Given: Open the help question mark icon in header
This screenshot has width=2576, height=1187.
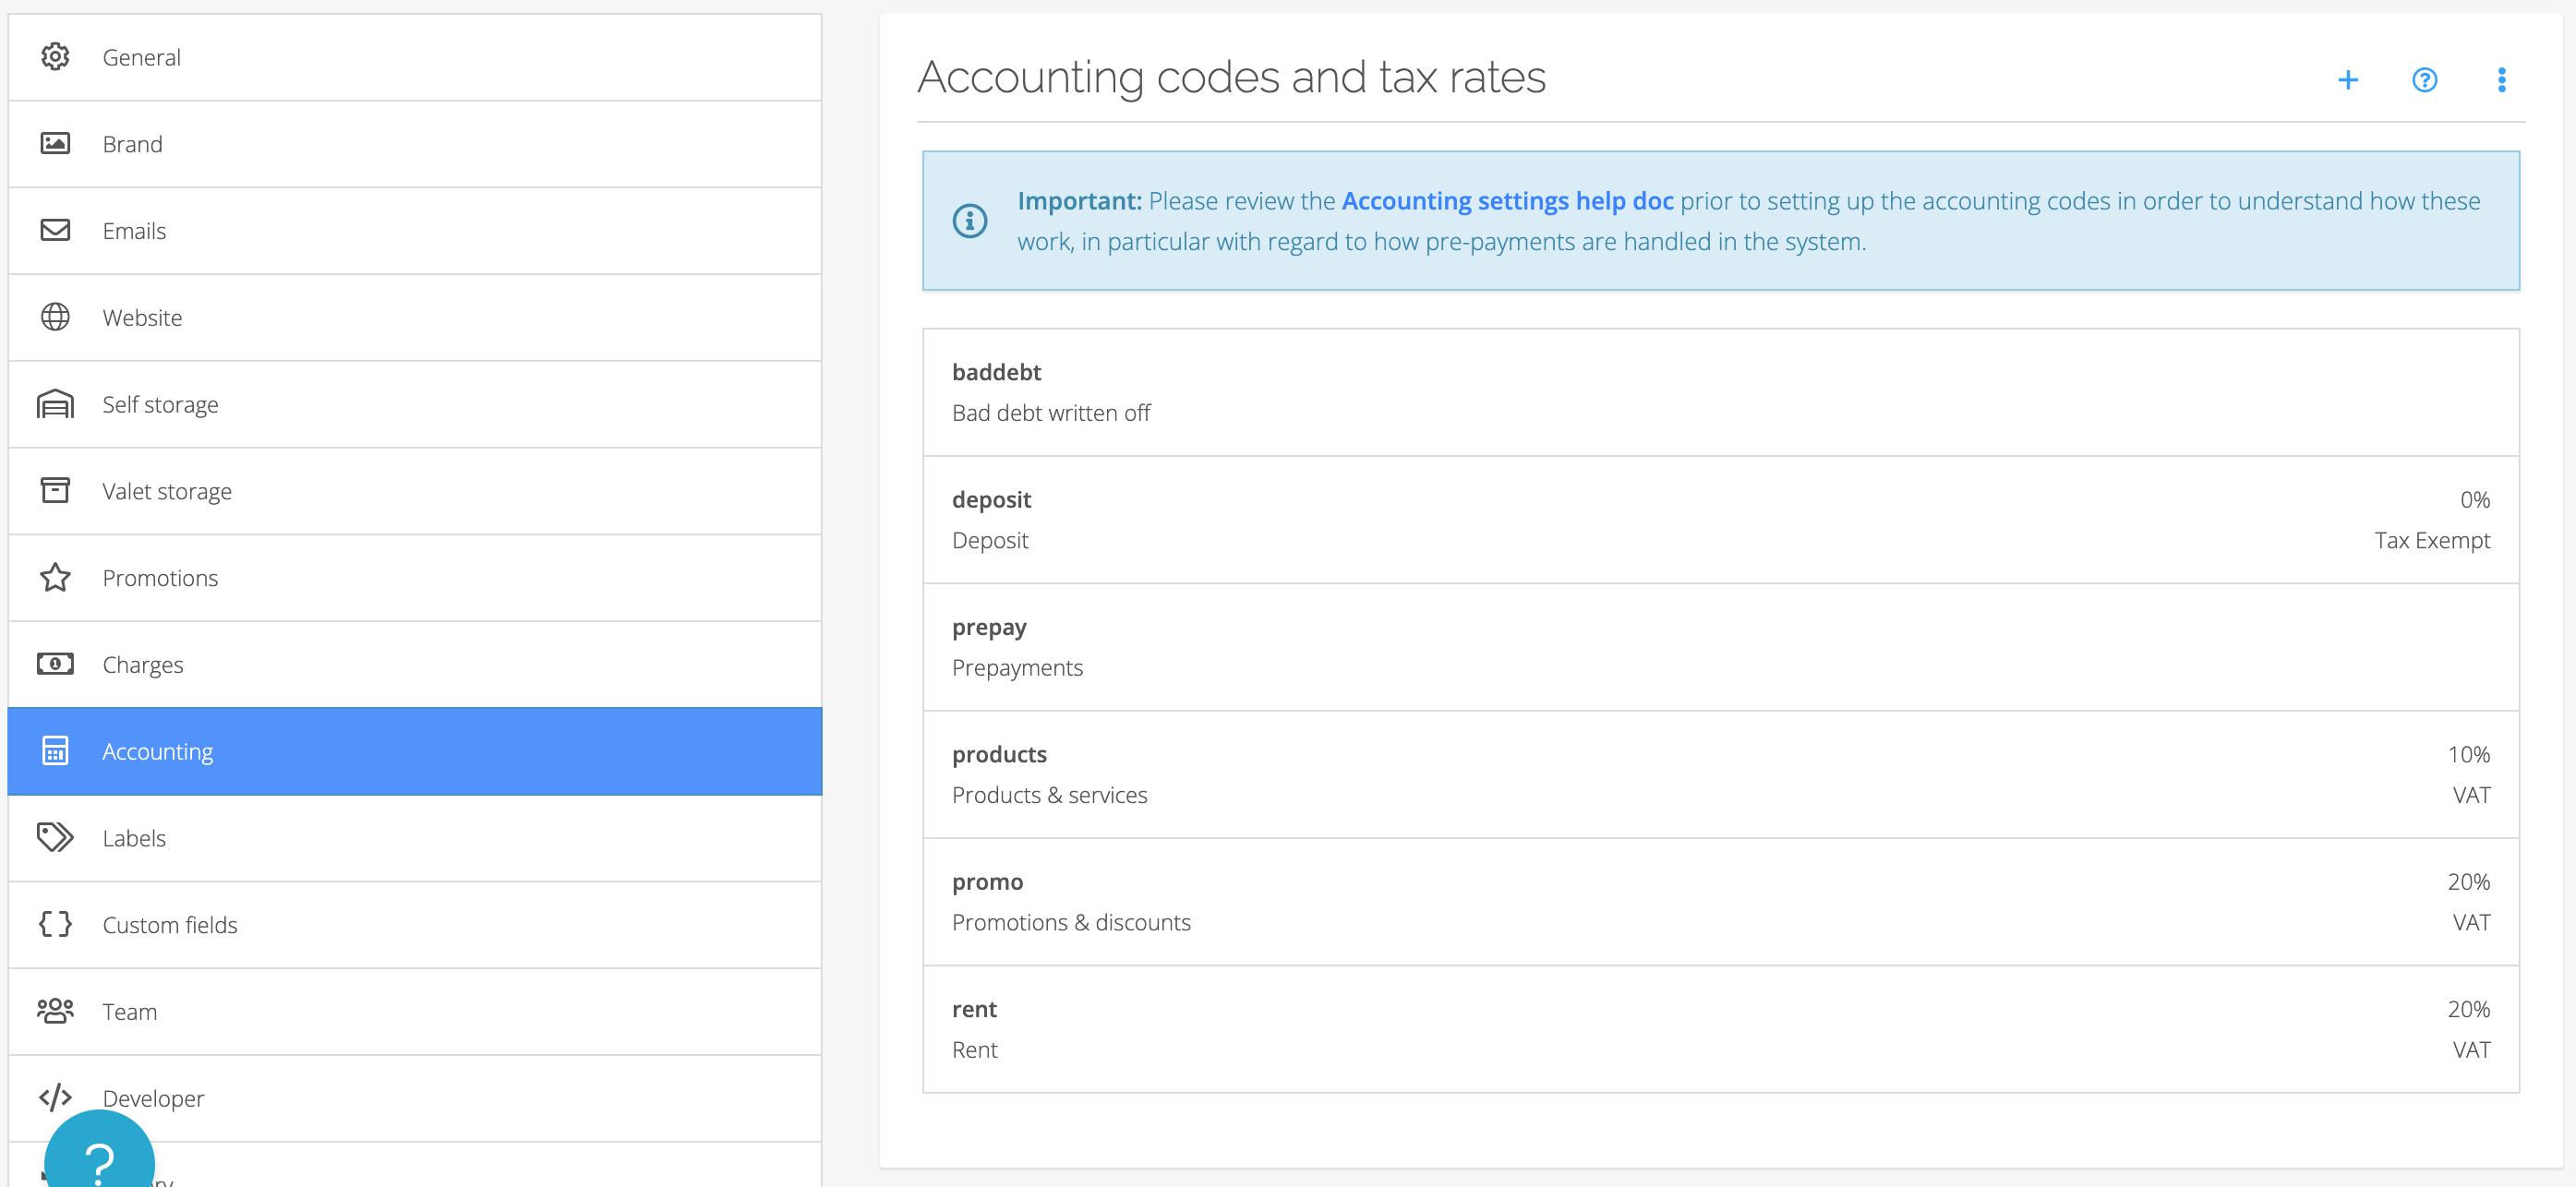Looking at the screenshot, I should [2424, 80].
